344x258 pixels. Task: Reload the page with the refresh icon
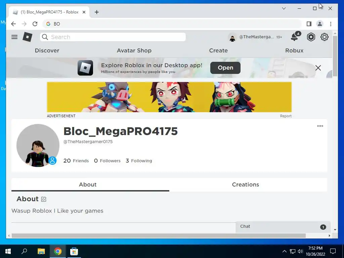coord(35,24)
